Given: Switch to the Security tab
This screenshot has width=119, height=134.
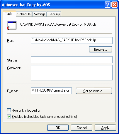Looking at the screenshot, I should [54, 14].
